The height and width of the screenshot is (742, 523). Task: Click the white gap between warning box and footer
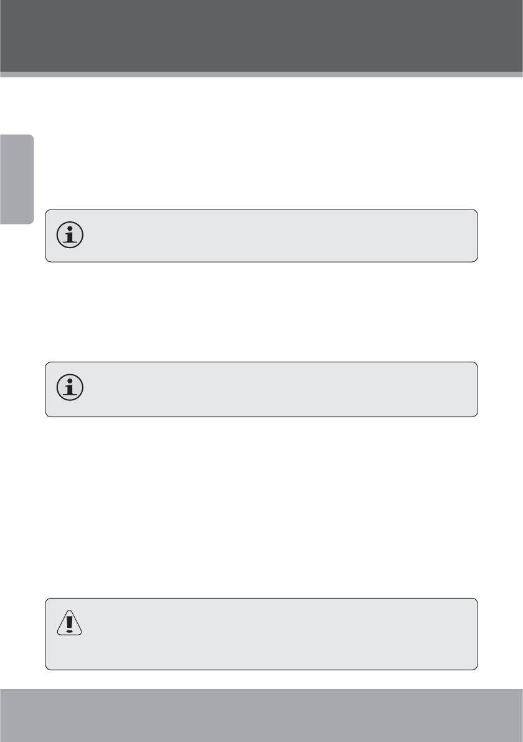261,680
